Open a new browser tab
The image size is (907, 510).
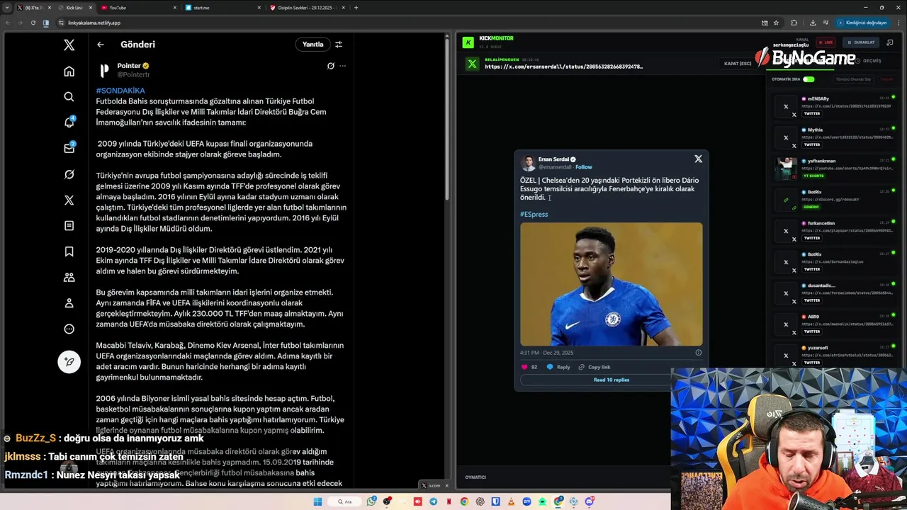(356, 8)
